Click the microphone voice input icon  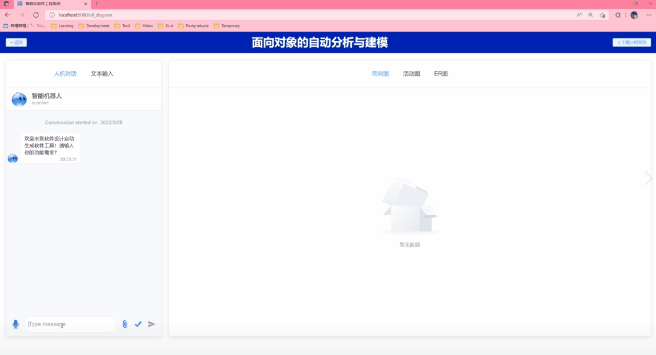click(x=15, y=324)
